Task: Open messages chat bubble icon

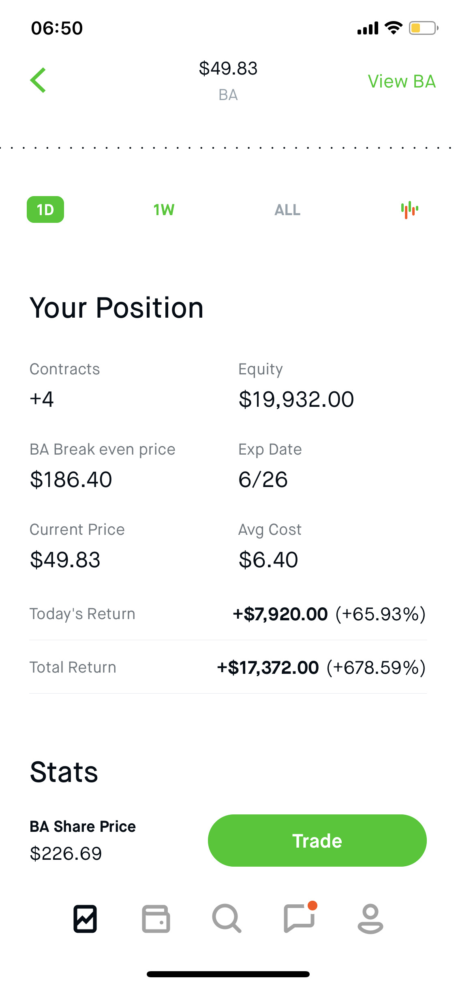Action: [300, 918]
